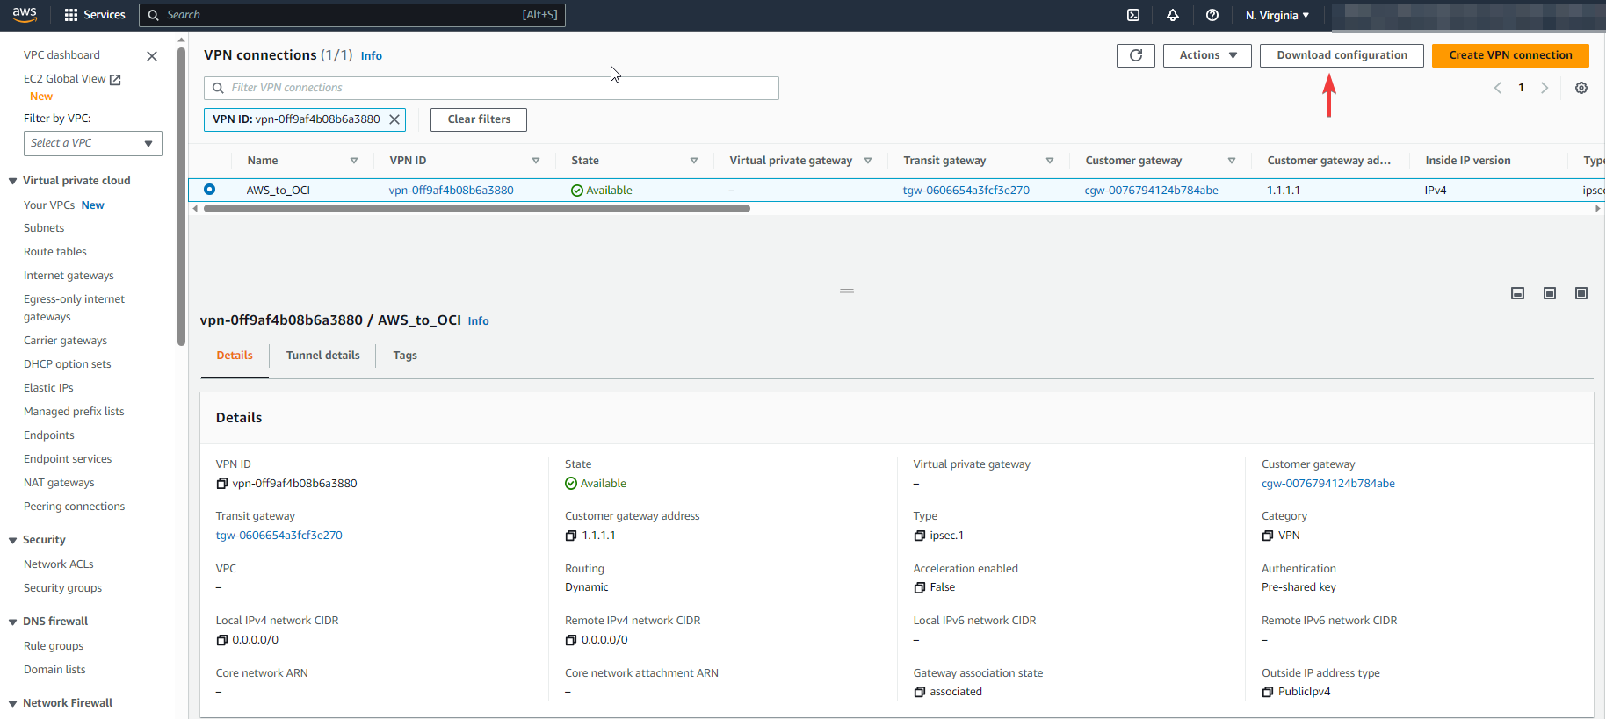This screenshot has height=719, width=1606.
Task: Open table preferences gear icon
Action: [1581, 88]
